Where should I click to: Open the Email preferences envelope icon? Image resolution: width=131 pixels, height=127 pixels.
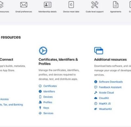pos(24,5)
